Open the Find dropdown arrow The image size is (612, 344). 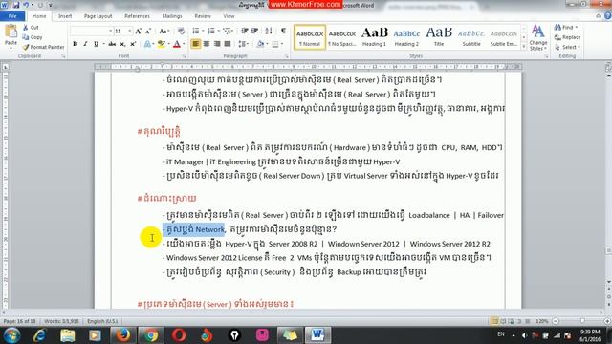[x=576, y=28]
